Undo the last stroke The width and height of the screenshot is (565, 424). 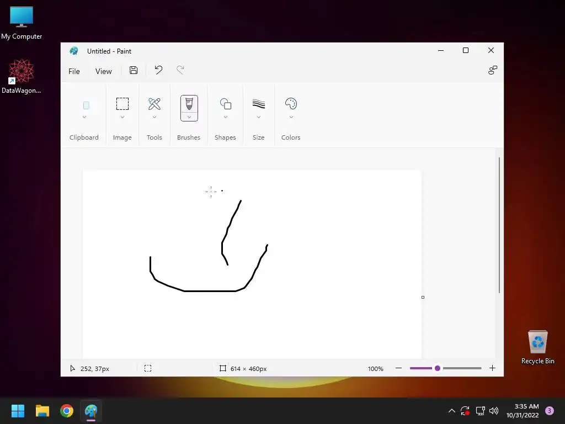pyautogui.click(x=158, y=70)
